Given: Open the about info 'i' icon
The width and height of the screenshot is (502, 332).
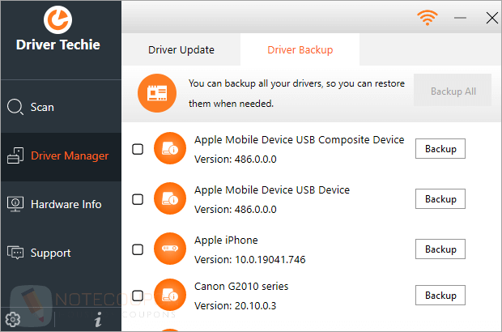Looking at the screenshot, I should pyautogui.click(x=98, y=319).
